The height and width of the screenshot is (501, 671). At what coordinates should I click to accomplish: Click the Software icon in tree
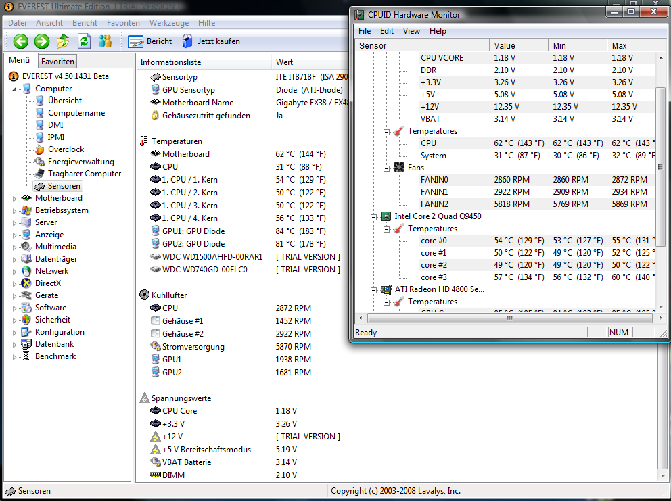pos(26,308)
